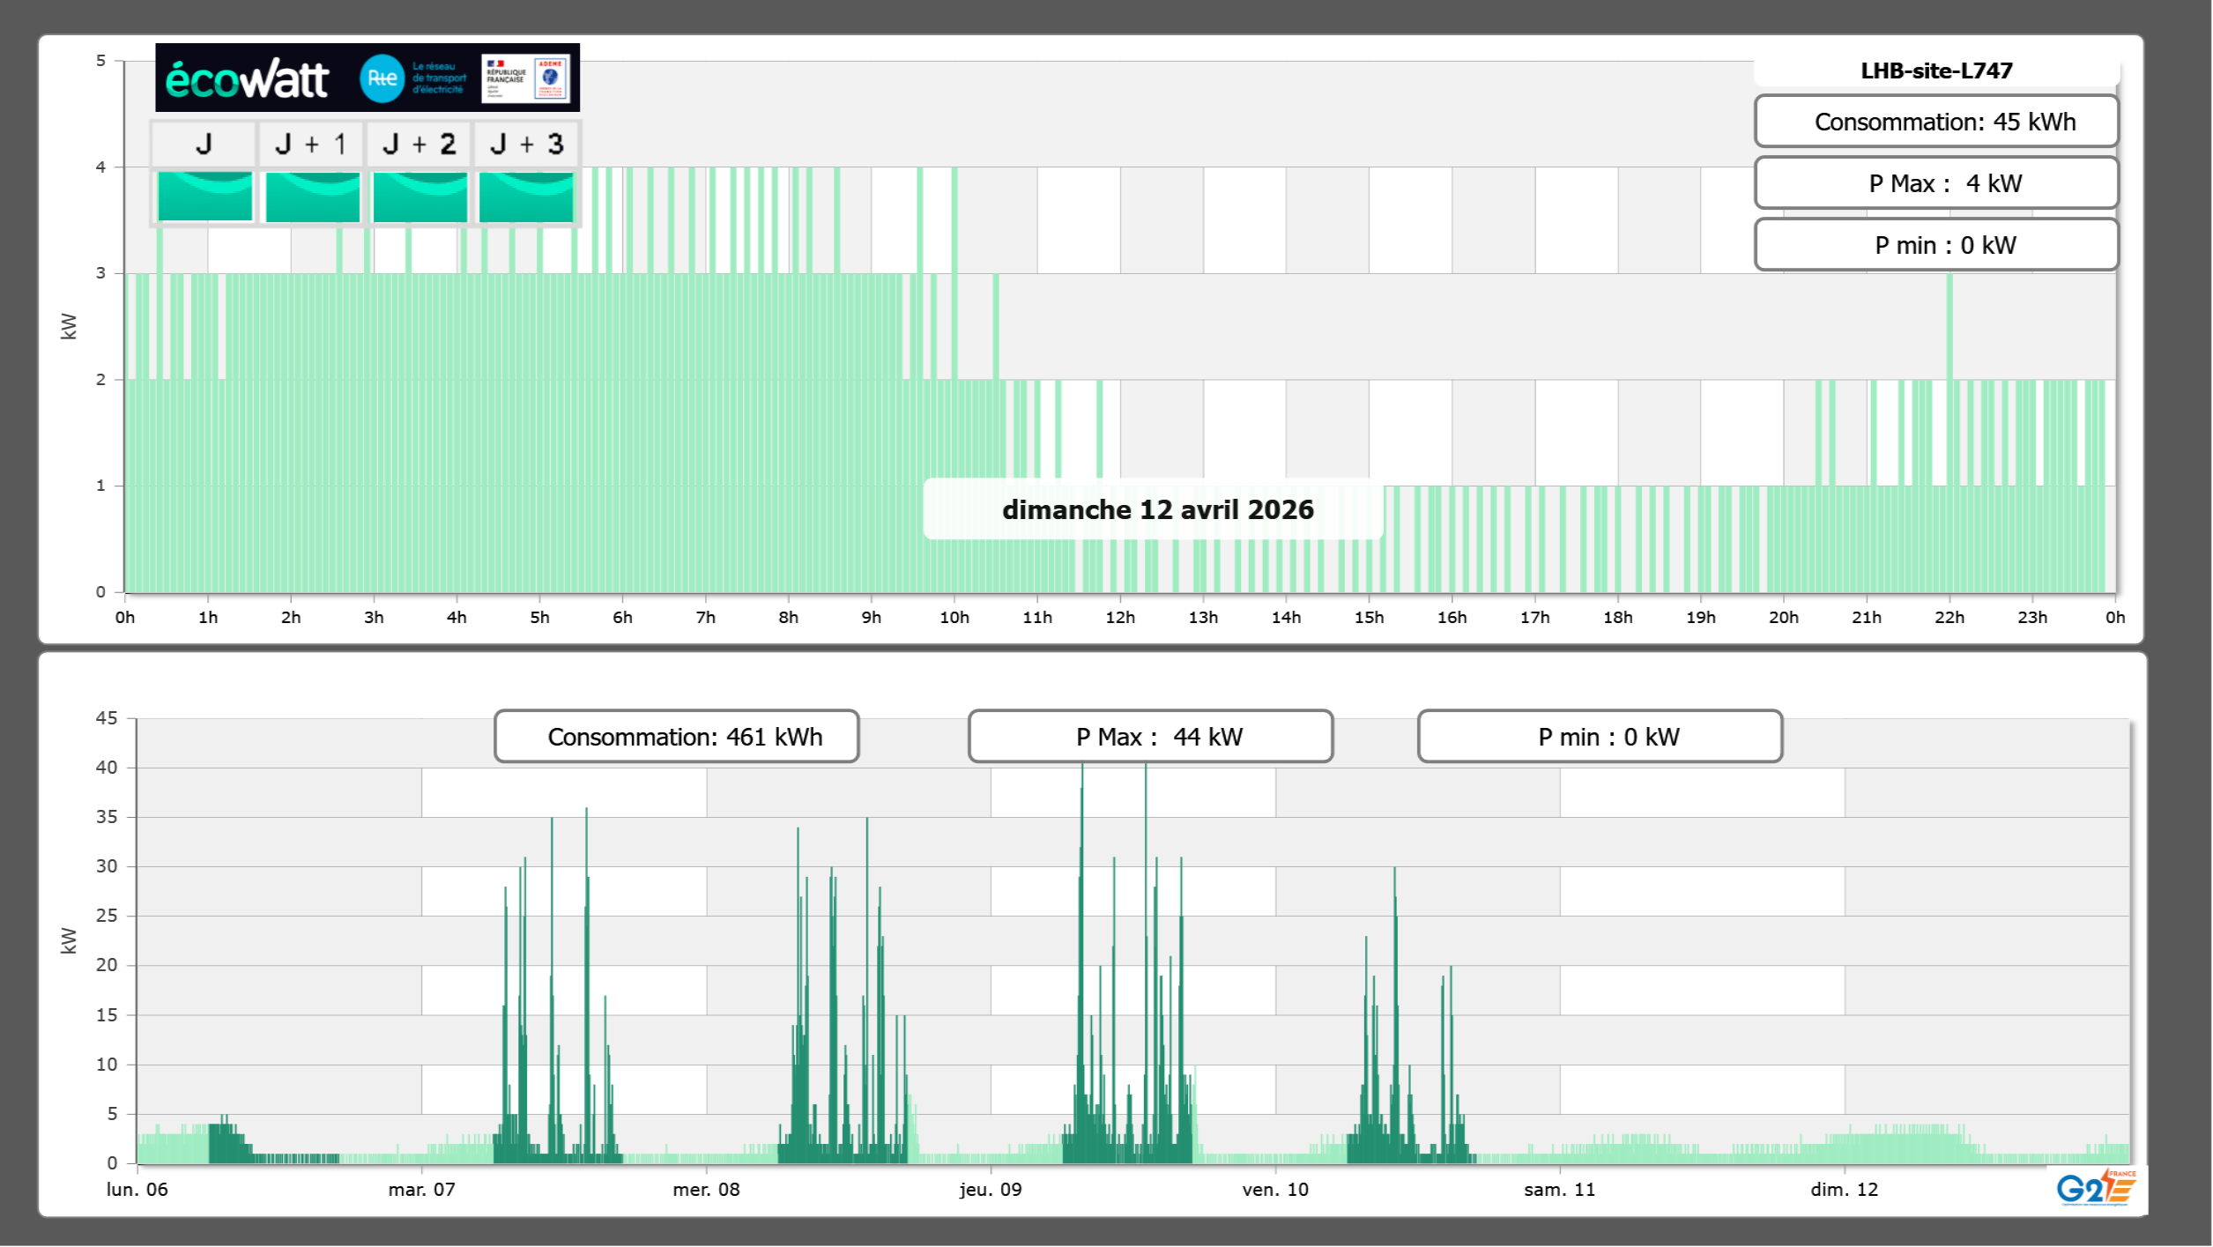Click the weekly Consommation: 461 kWh box
This screenshot has width=2213, height=1247.
tap(676, 737)
